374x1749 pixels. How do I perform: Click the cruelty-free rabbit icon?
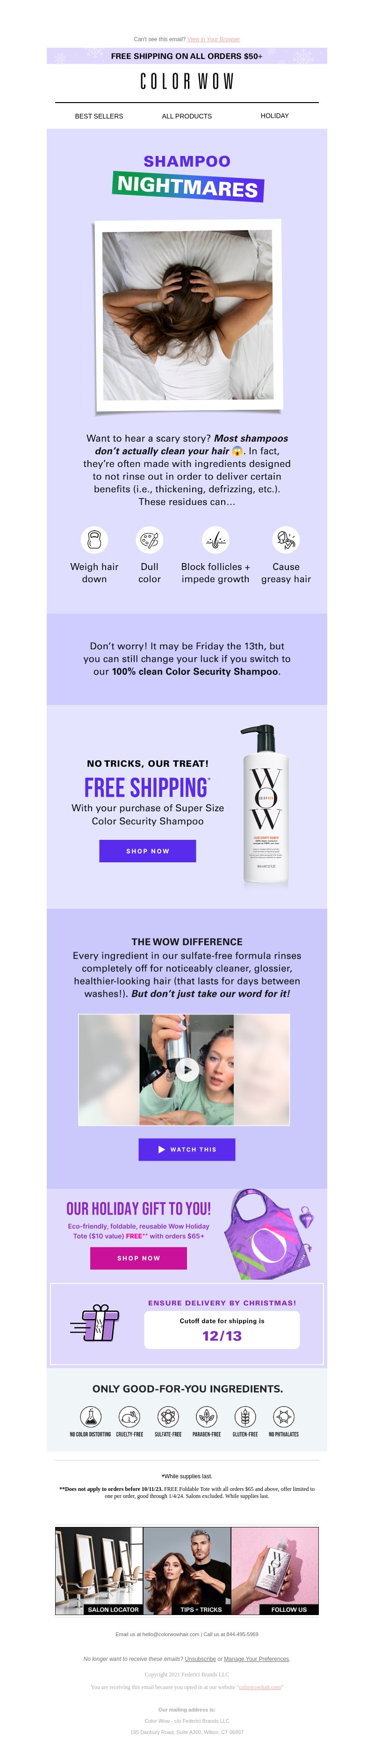tap(129, 1416)
